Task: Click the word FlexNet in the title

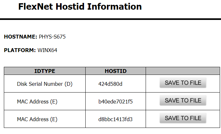Action: [36, 7]
